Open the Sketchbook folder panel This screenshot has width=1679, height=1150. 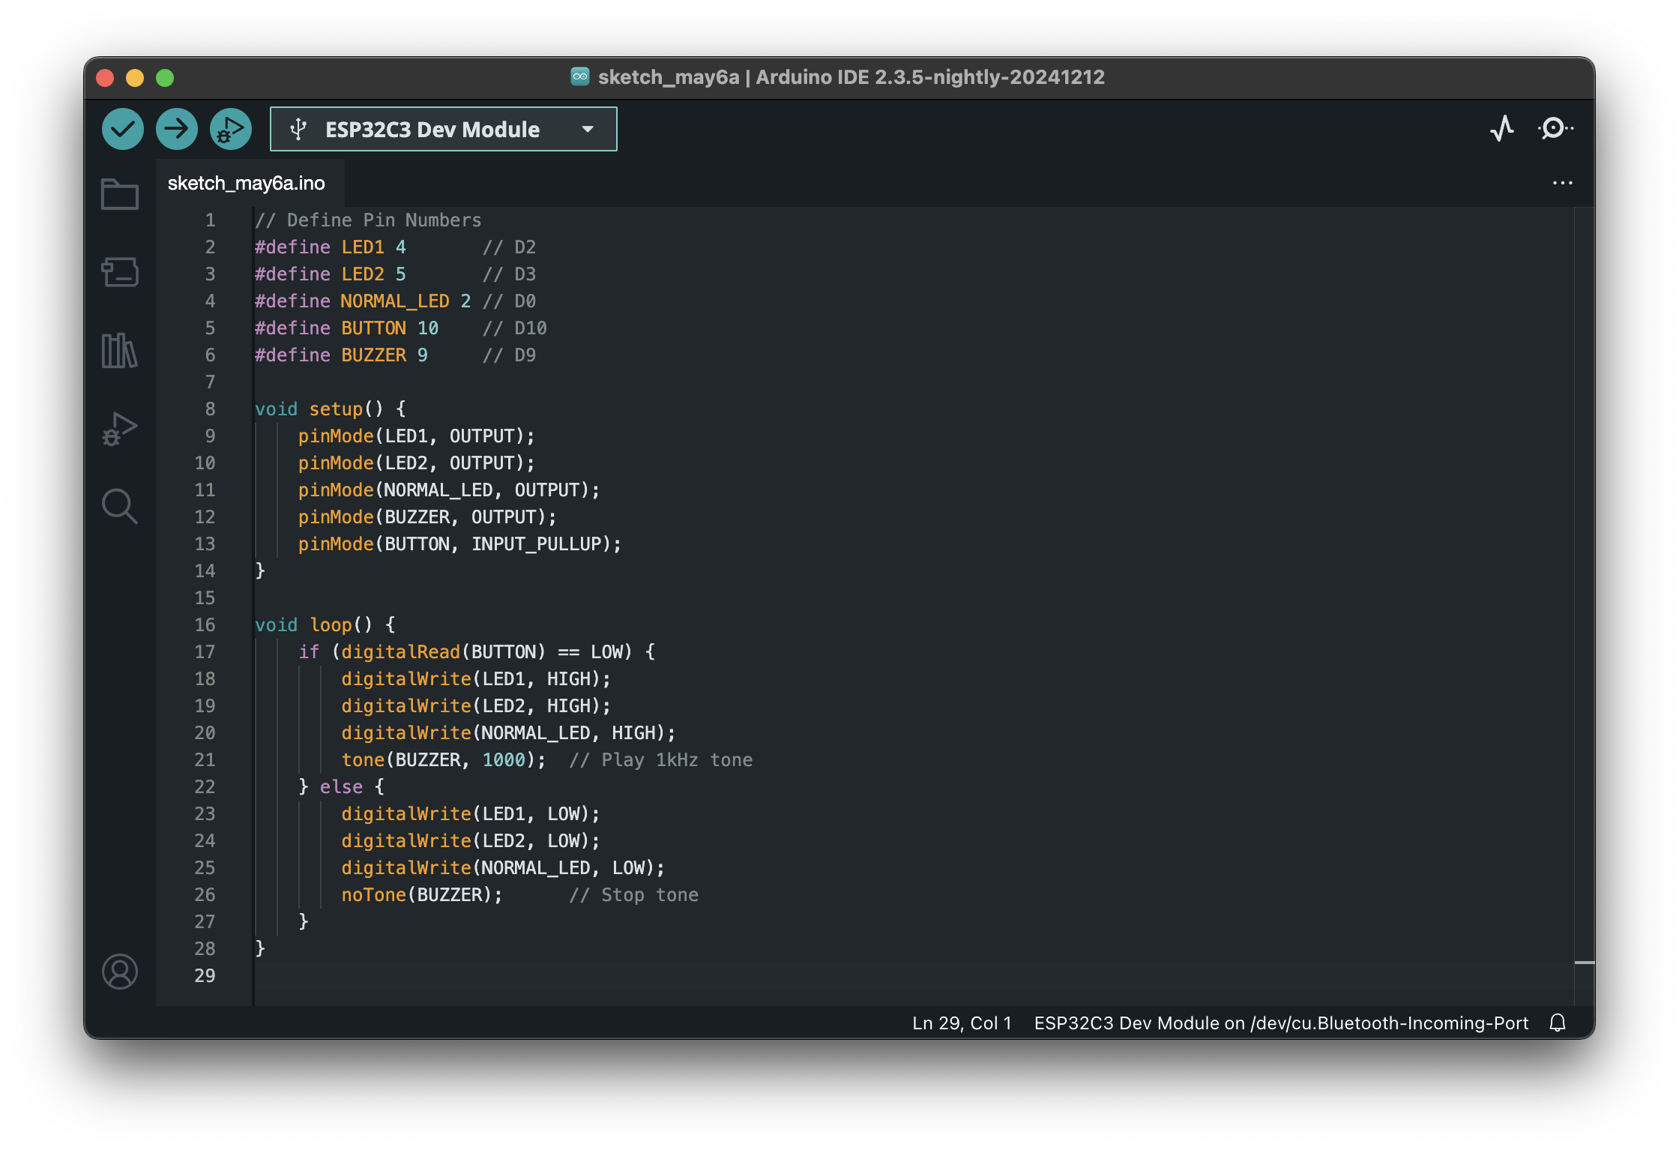click(x=120, y=194)
